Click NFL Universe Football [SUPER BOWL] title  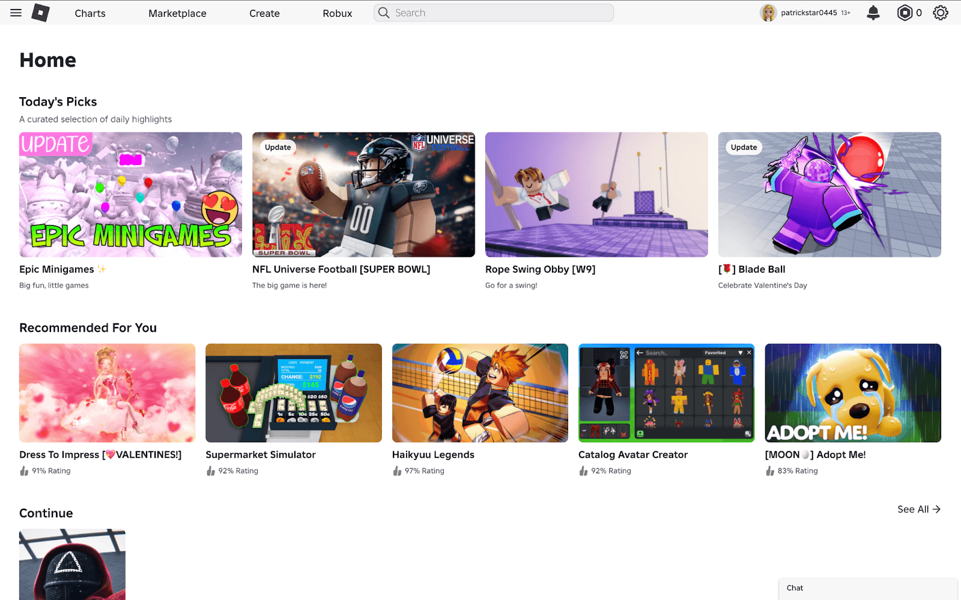(x=341, y=269)
